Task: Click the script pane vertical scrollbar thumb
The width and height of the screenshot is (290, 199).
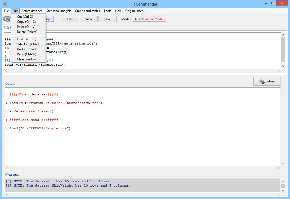Action: coord(283,49)
